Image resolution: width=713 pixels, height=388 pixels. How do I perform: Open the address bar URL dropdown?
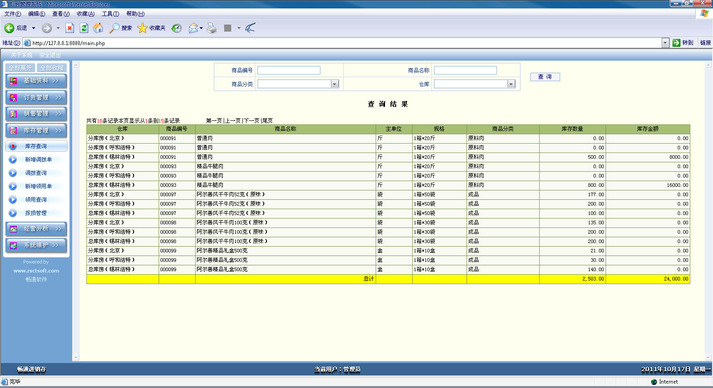tap(665, 43)
